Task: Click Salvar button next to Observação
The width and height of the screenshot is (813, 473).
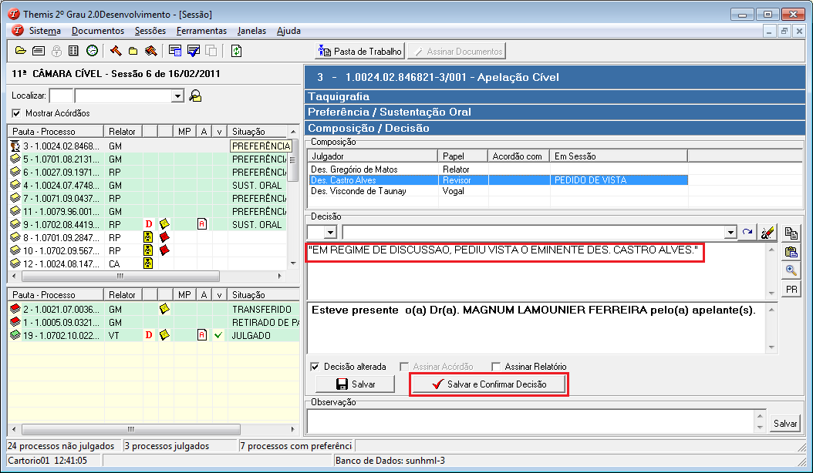Action: tap(785, 423)
